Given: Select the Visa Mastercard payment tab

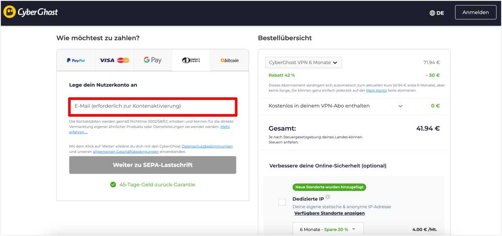Looking at the screenshot, I should point(114,61).
